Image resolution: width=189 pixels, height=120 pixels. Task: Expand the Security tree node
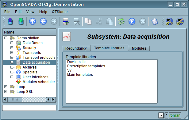point(12,48)
